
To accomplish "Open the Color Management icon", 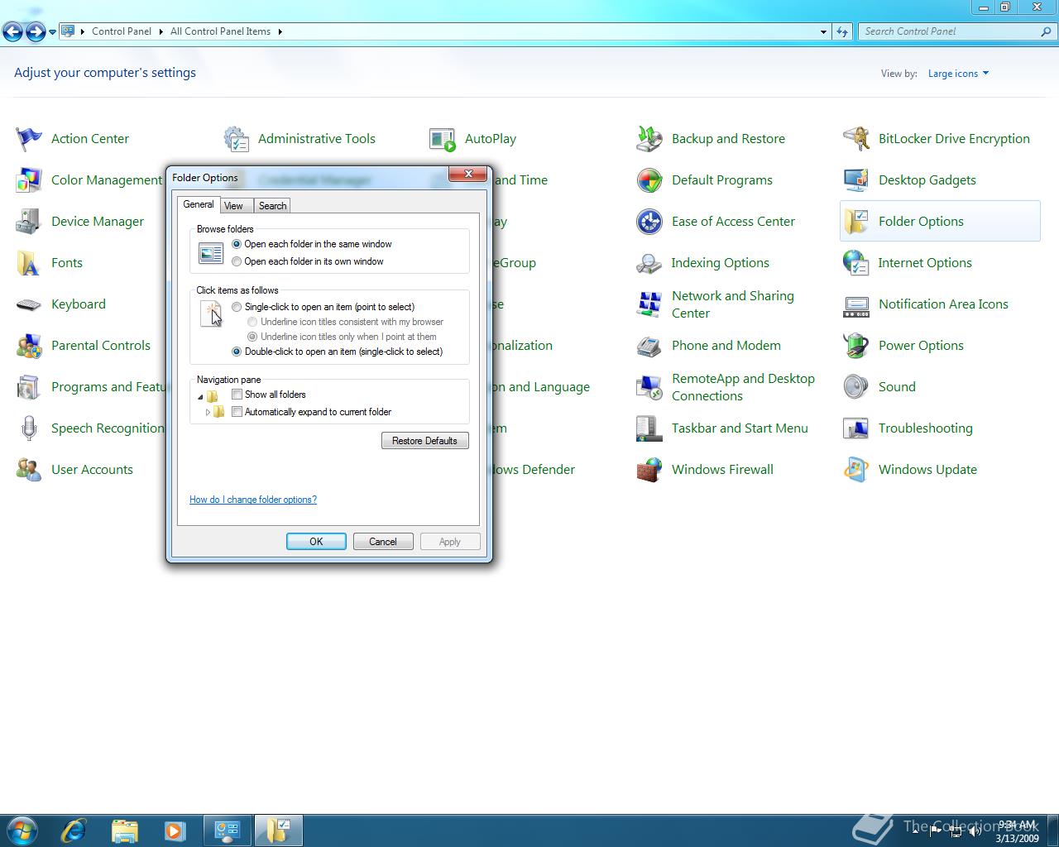I will (x=29, y=180).
